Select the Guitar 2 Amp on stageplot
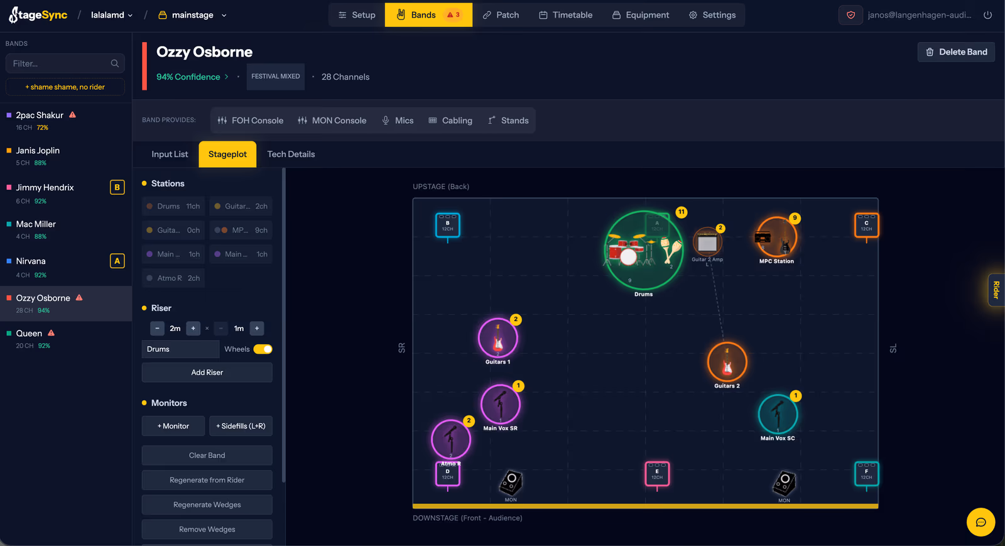The width and height of the screenshot is (1005, 546). pos(707,243)
